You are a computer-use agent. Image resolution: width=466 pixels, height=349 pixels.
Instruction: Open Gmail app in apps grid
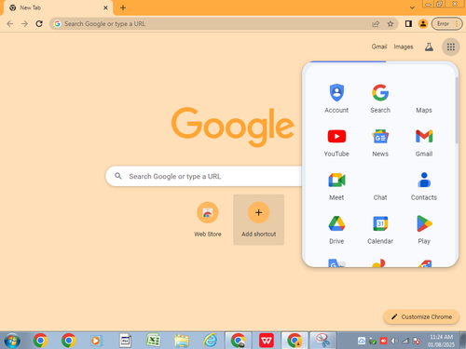tap(424, 141)
